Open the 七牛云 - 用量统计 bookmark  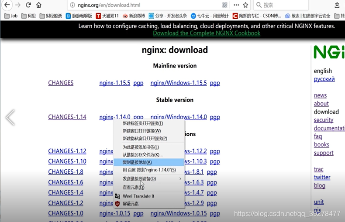[210, 16]
